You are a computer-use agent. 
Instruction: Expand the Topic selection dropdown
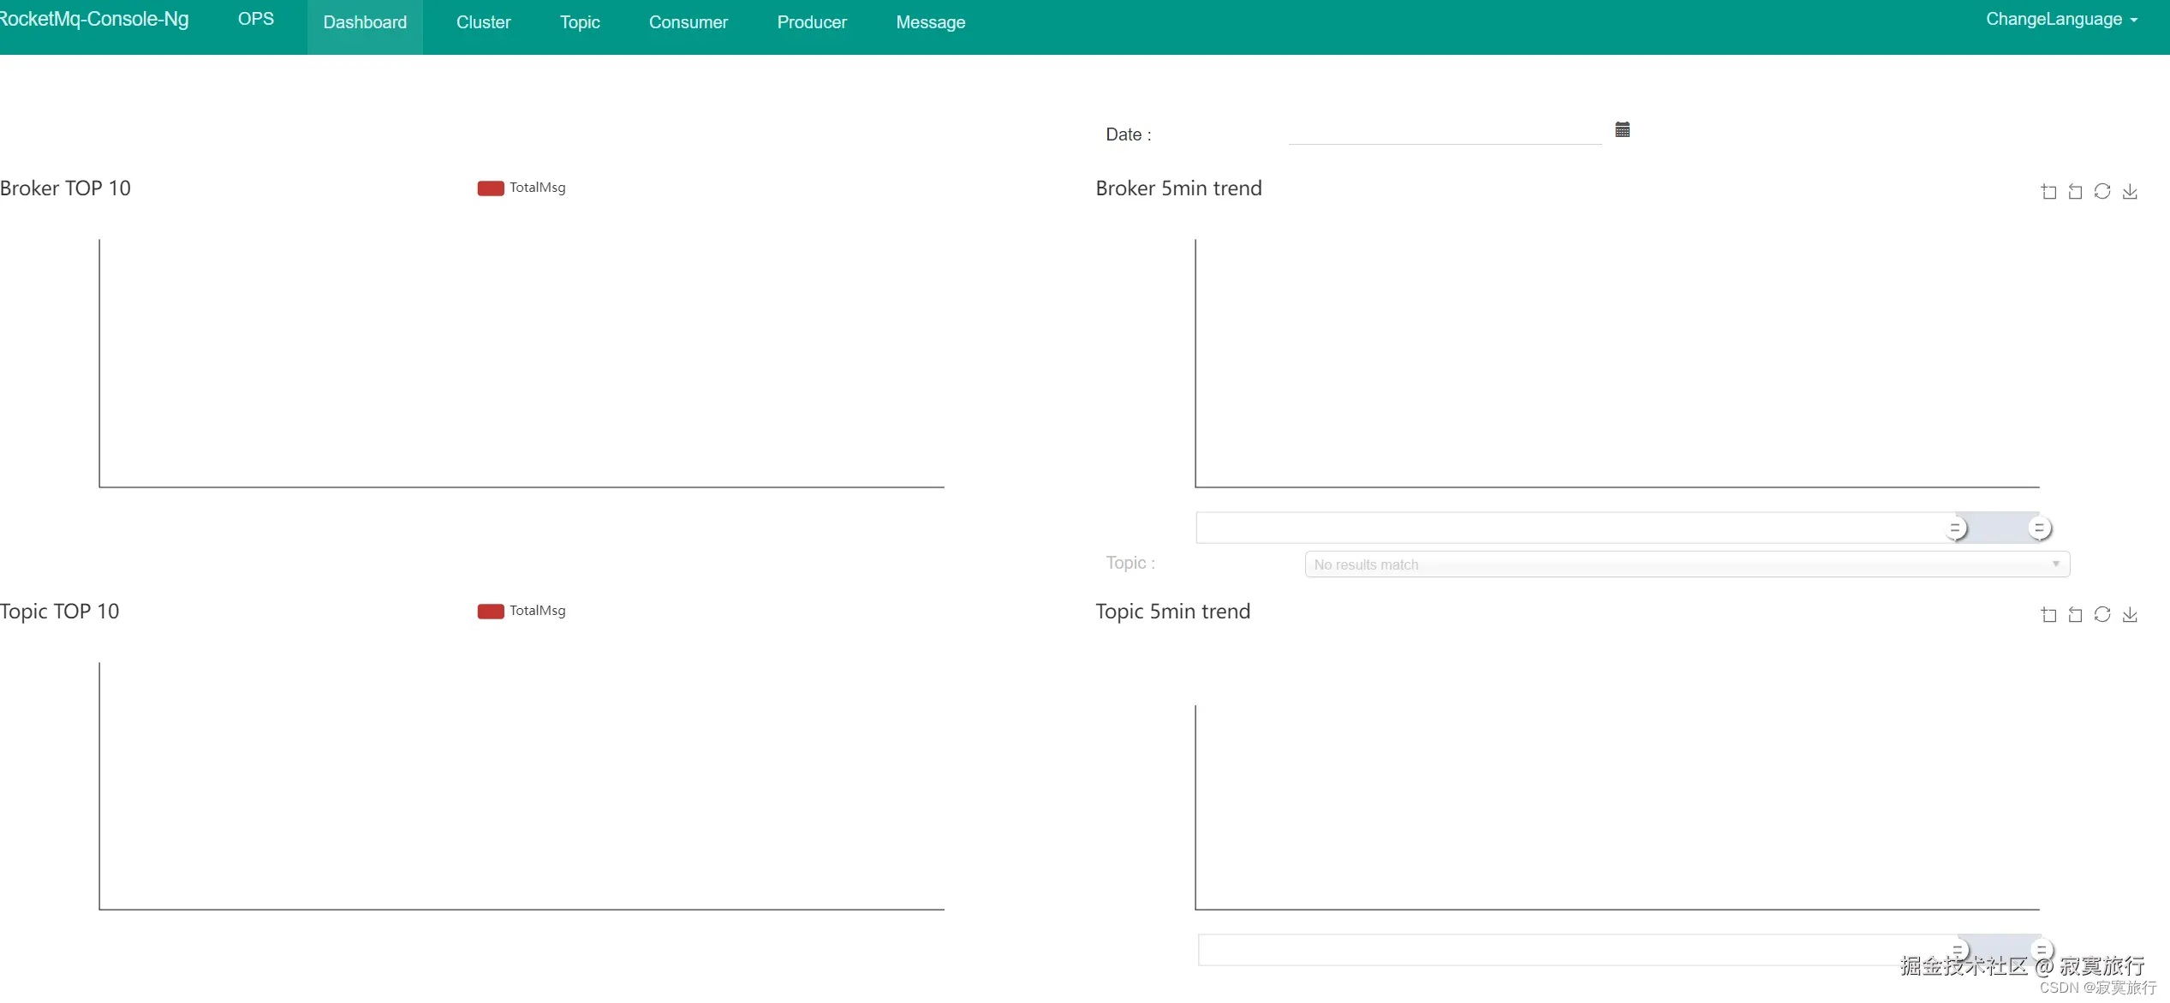pyautogui.click(x=1686, y=564)
